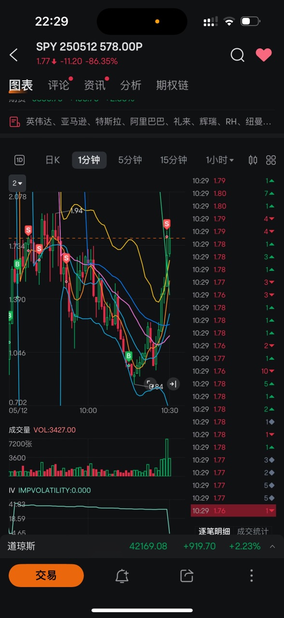Select the 1分钟 timeframe
Image resolution: width=284 pixels, height=618 pixels.
click(x=89, y=160)
